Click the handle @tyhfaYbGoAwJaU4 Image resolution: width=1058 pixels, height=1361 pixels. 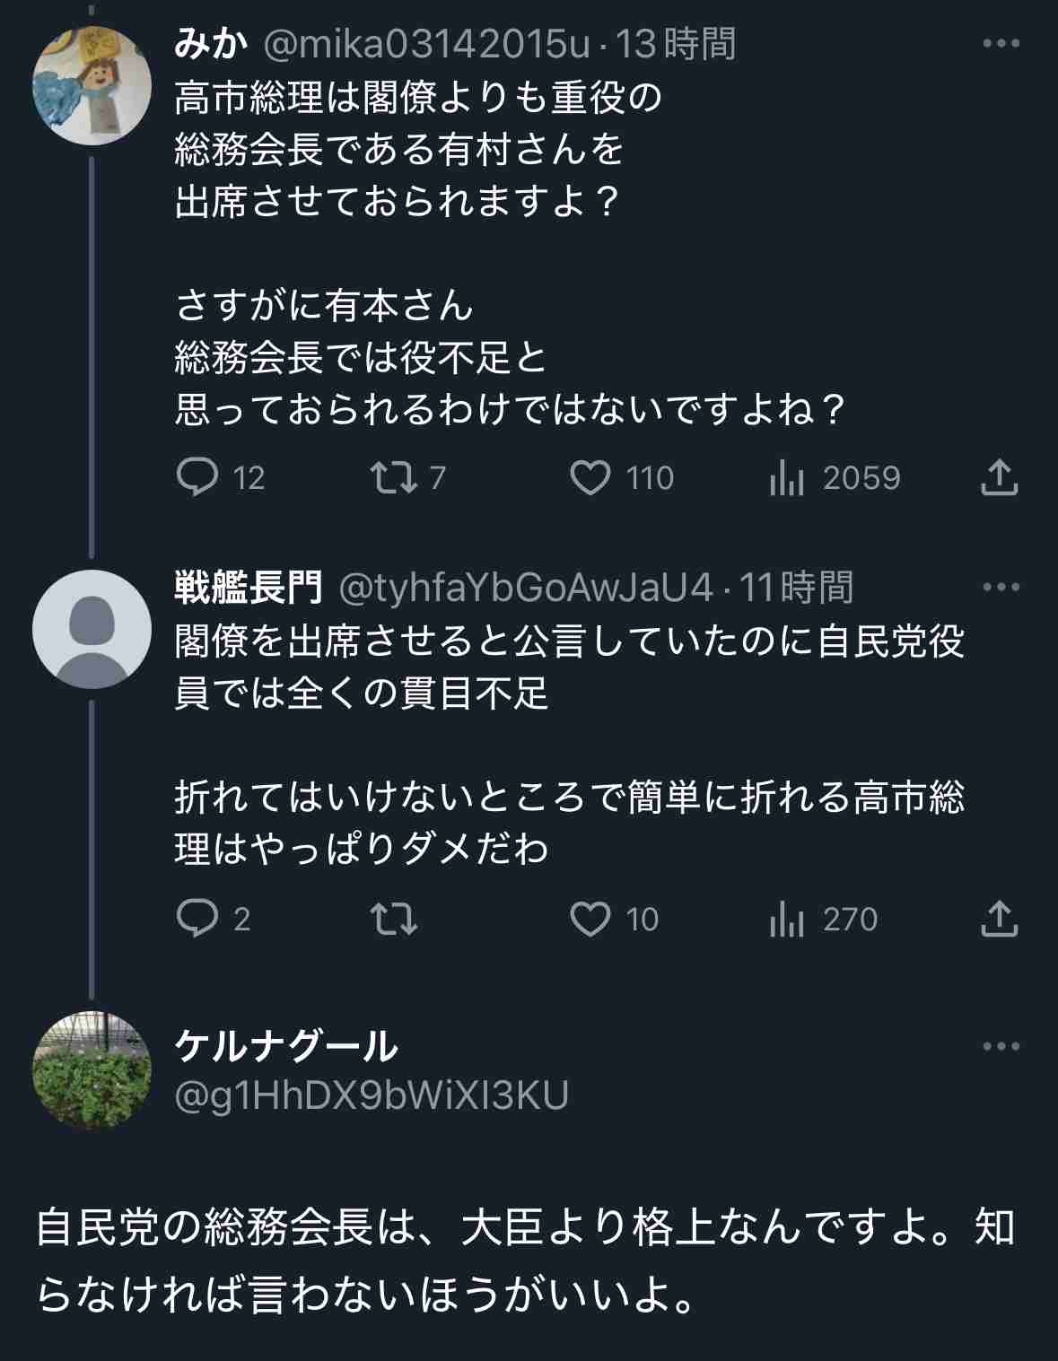pyautogui.click(x=525, y=588)
